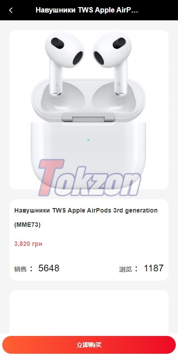The image size is (178, 356).
Task: Click the views count 1187
Action: (154, 268)
